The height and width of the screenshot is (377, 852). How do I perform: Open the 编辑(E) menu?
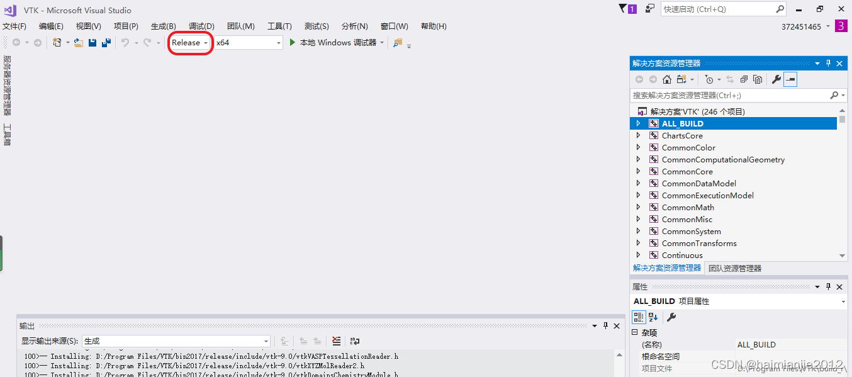tap(51, 26)
